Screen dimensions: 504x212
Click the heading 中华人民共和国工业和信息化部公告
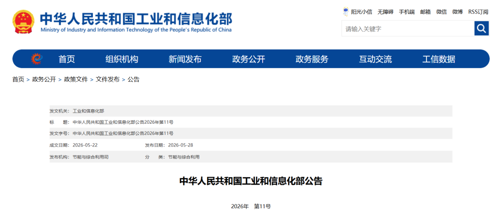(x=251, y=181)
